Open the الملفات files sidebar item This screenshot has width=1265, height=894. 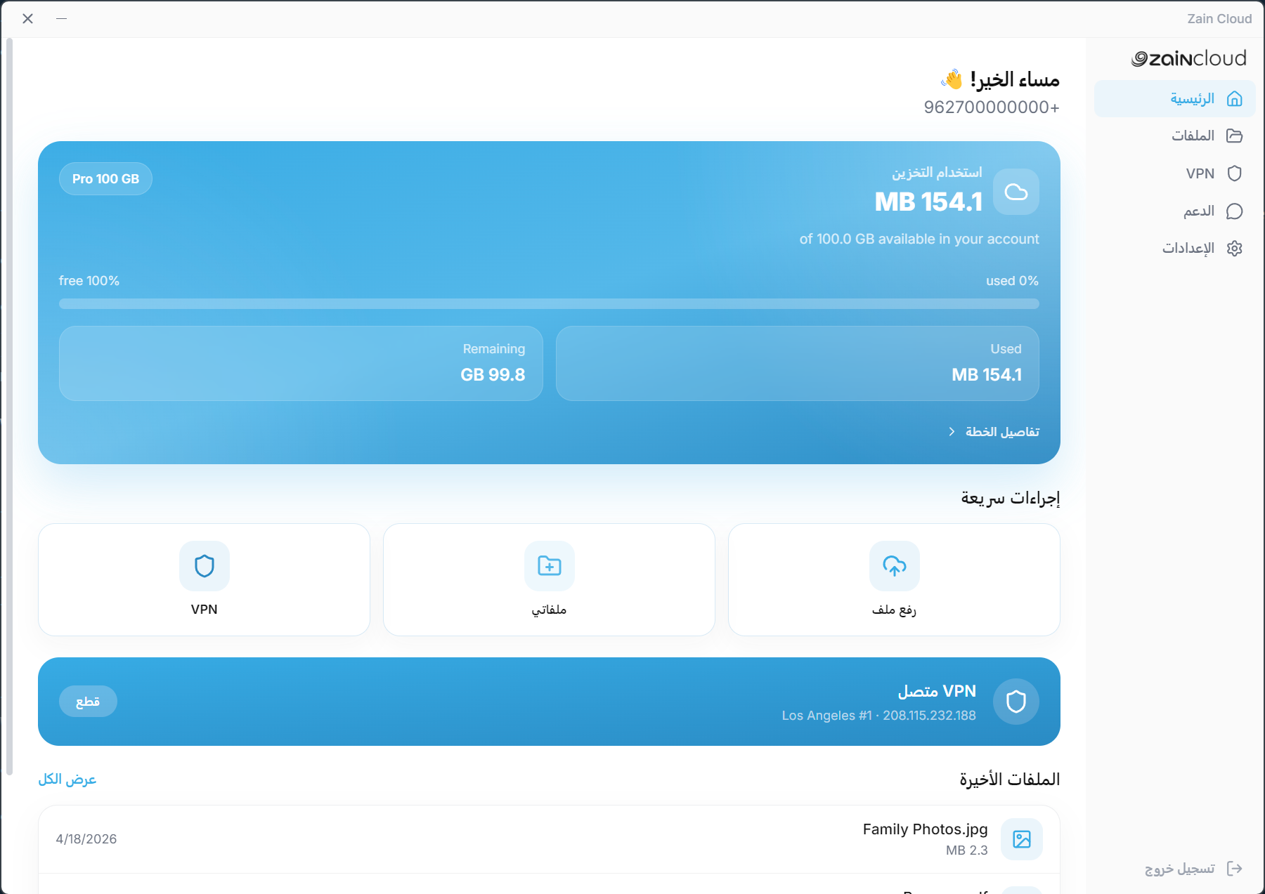pos(1174,136)
